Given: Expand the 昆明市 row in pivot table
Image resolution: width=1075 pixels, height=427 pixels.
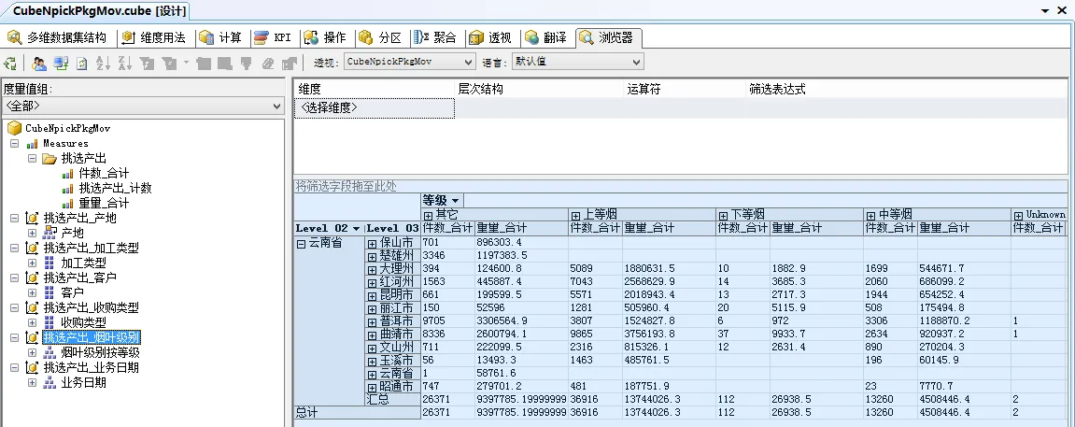Looking at the screenshot, I should (372, 295).
